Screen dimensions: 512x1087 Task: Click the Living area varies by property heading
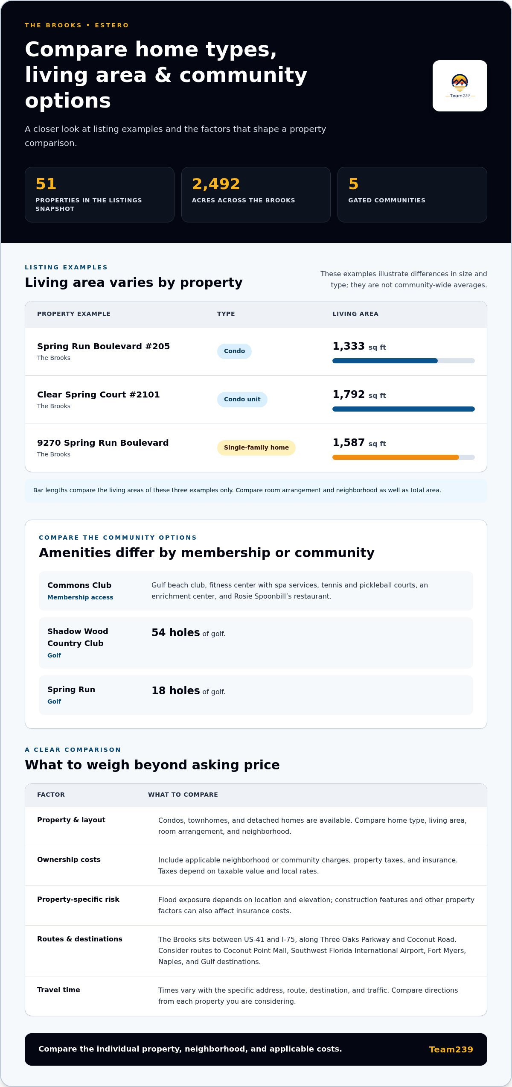134,282
